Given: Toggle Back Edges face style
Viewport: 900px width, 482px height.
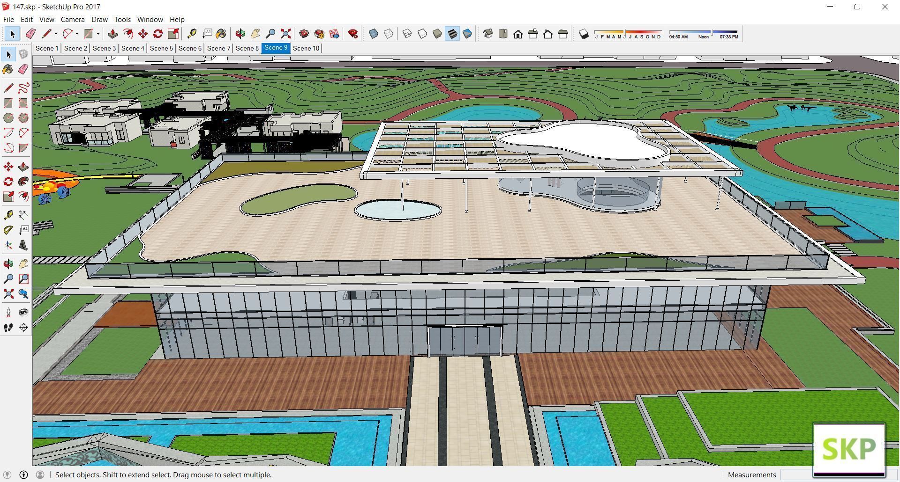Looking at the screenshot, I should (x=389, y=34).
